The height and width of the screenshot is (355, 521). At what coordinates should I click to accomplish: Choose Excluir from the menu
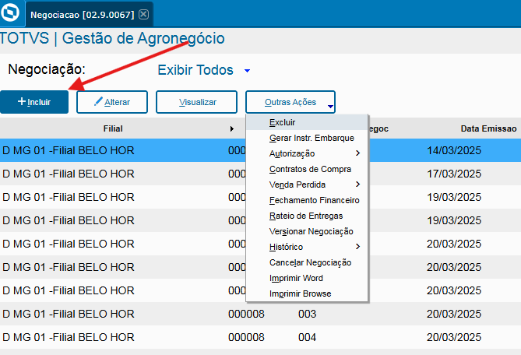[307, 122]
